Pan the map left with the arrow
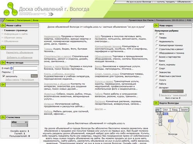Screen dimensions: 193x144 coord(159,113)
